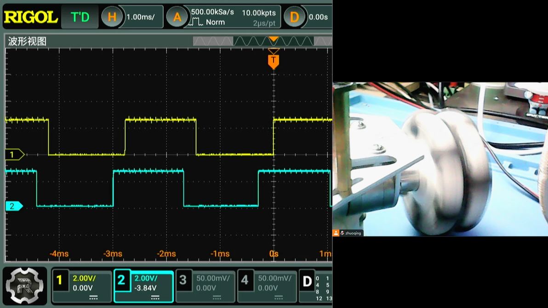Viewport: 548px width, 308px height.
Task: Enable channel 4 via its number badge
Action: (245, 280)
